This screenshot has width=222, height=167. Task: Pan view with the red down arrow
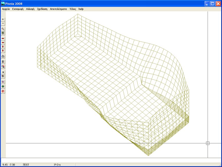click(3, 51)
